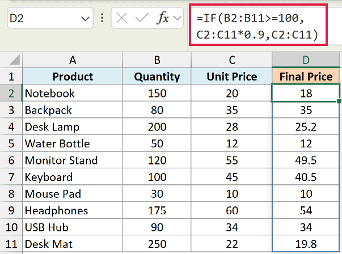Screen dimensions: 342x254
Task: Click unit price 60 for Headphones
Action: point(231,210)
